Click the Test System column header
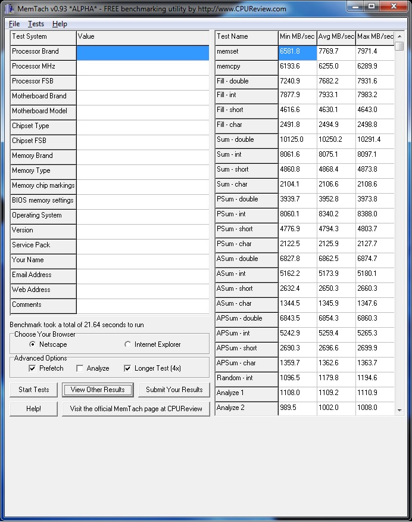The width and height of the screenshot is (412, 522). pos(43,38)
